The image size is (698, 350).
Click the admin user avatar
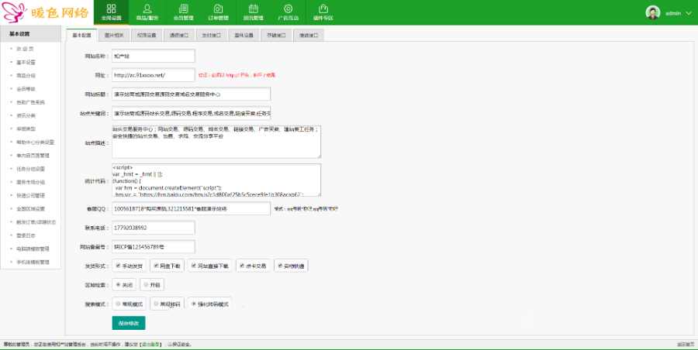click(653, 12)
